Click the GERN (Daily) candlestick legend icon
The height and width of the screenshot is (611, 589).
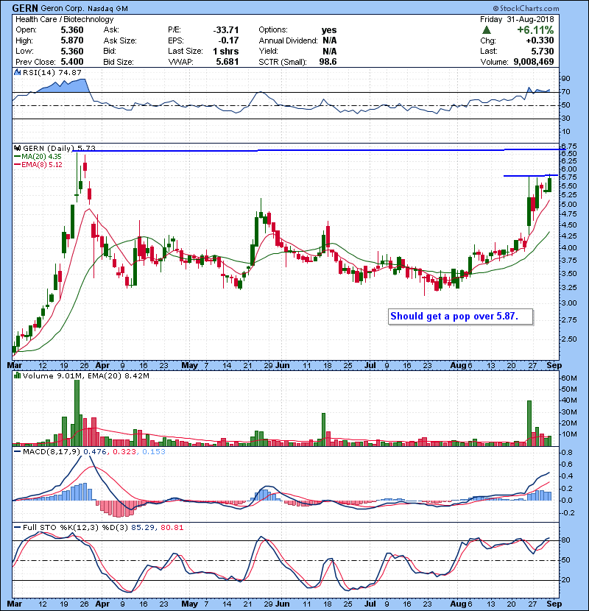coord(16,148)
